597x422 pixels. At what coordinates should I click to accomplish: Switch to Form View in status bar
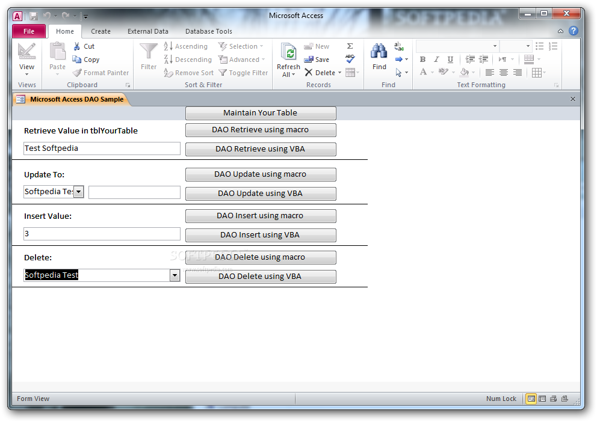tap(531, 399)
